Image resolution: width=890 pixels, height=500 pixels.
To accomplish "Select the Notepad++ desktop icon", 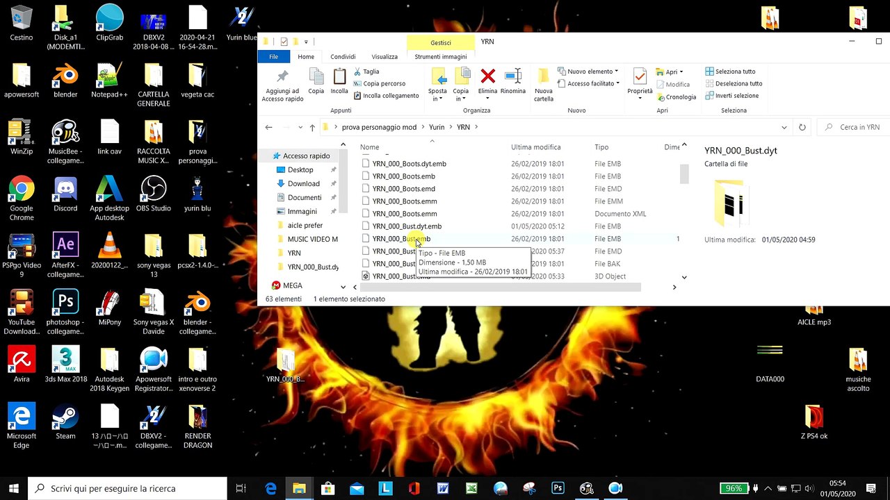I will [109, 81].
